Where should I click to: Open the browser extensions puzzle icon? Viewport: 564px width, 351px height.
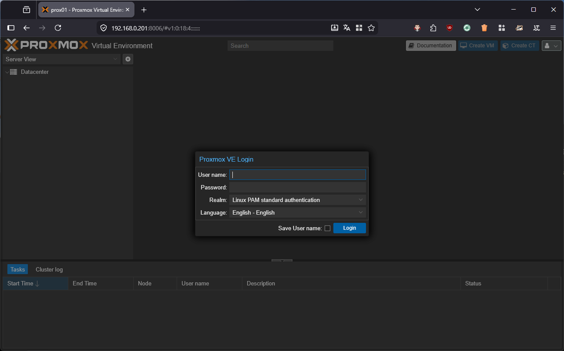[x=433, y=28]
